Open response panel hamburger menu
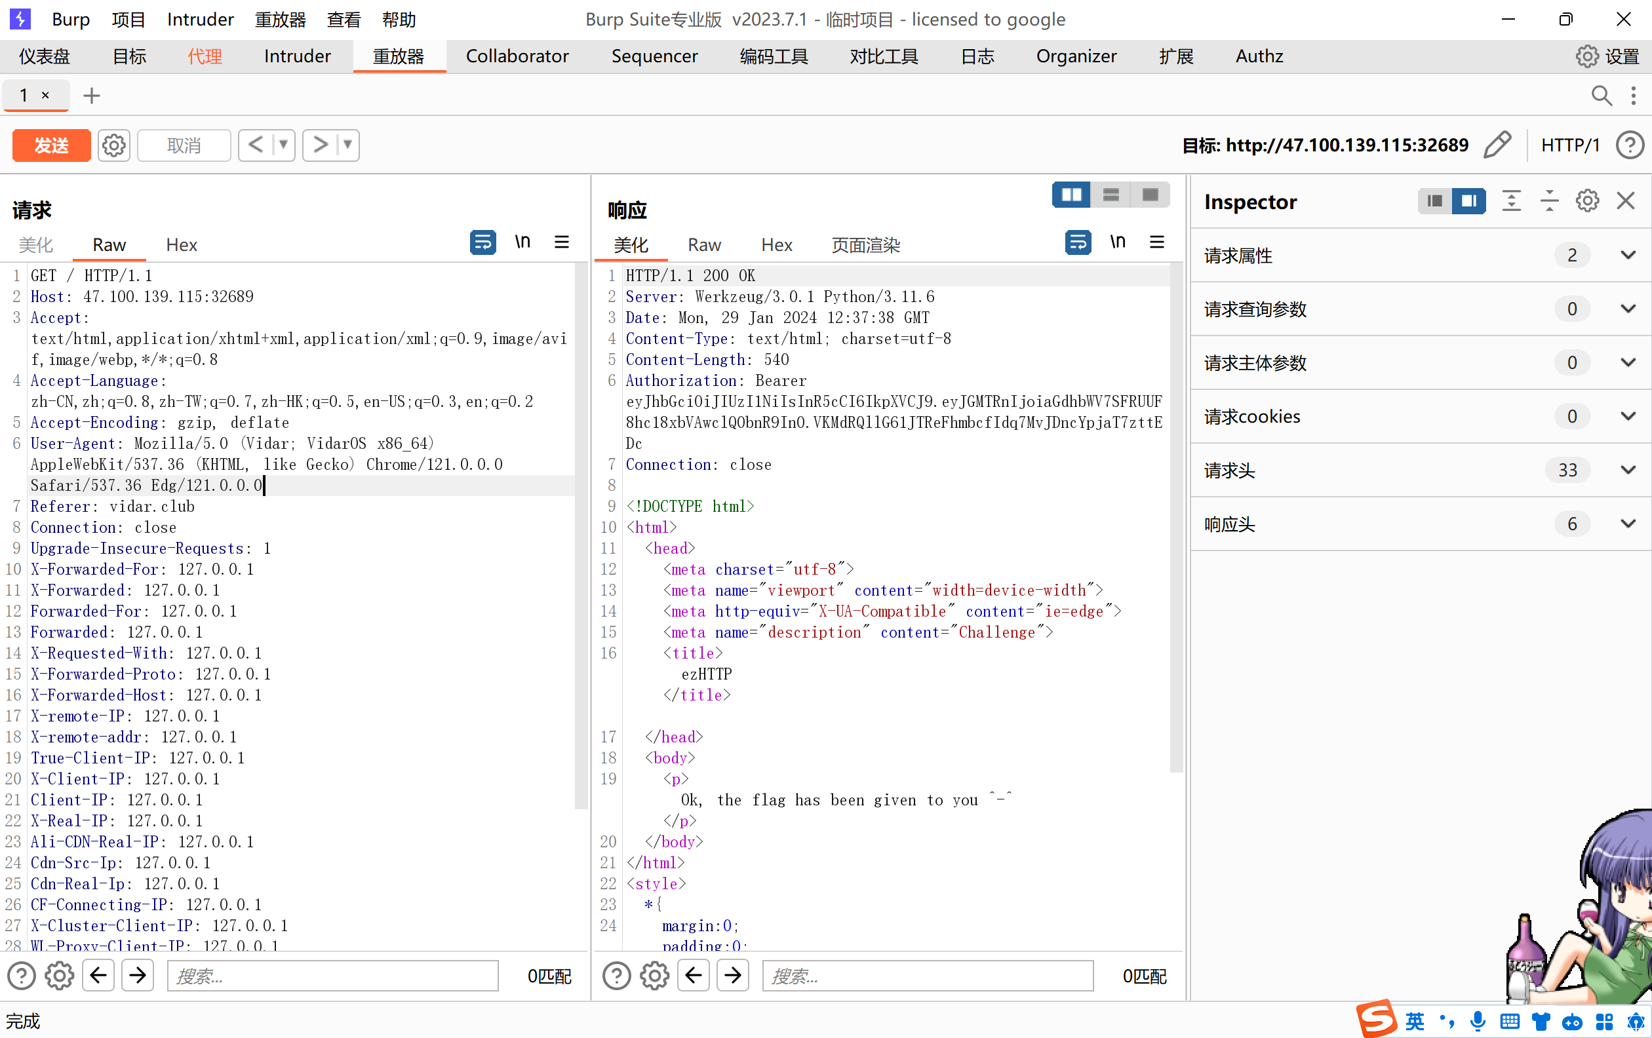This screenshot has width=1652, height=1038. click(x=1156, y=242)
